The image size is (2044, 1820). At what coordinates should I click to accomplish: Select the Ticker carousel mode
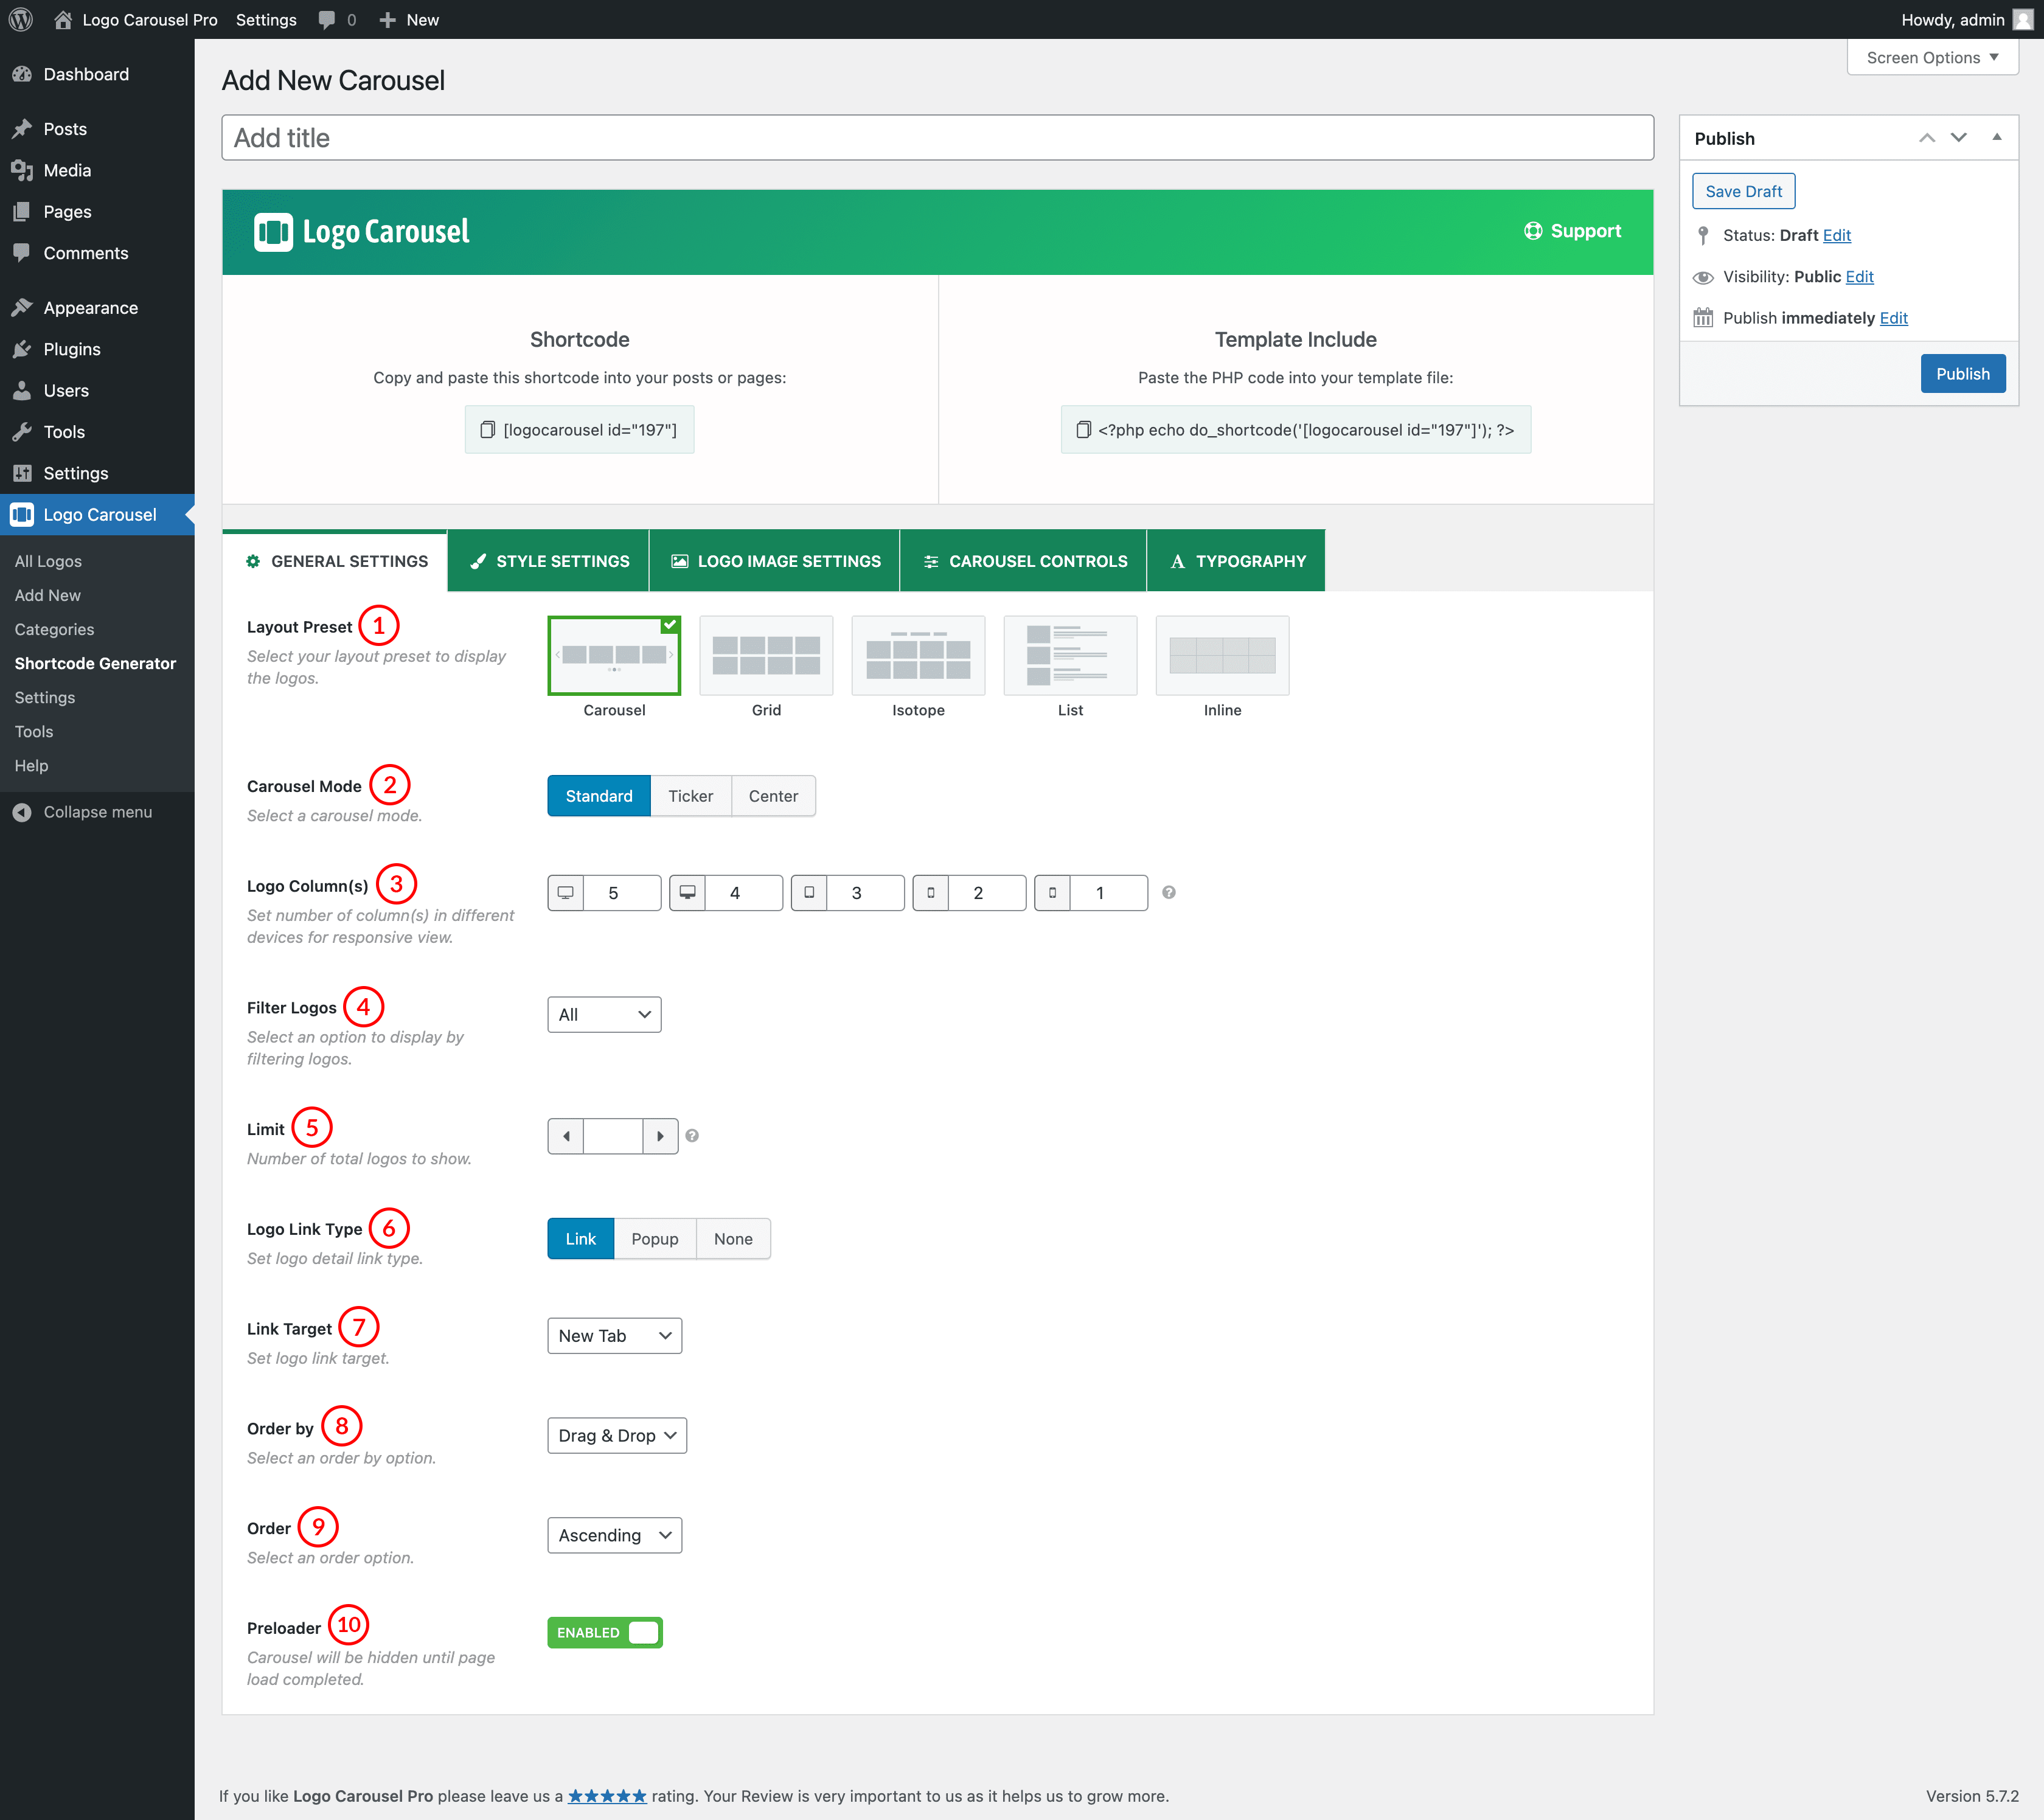(690, 796)
